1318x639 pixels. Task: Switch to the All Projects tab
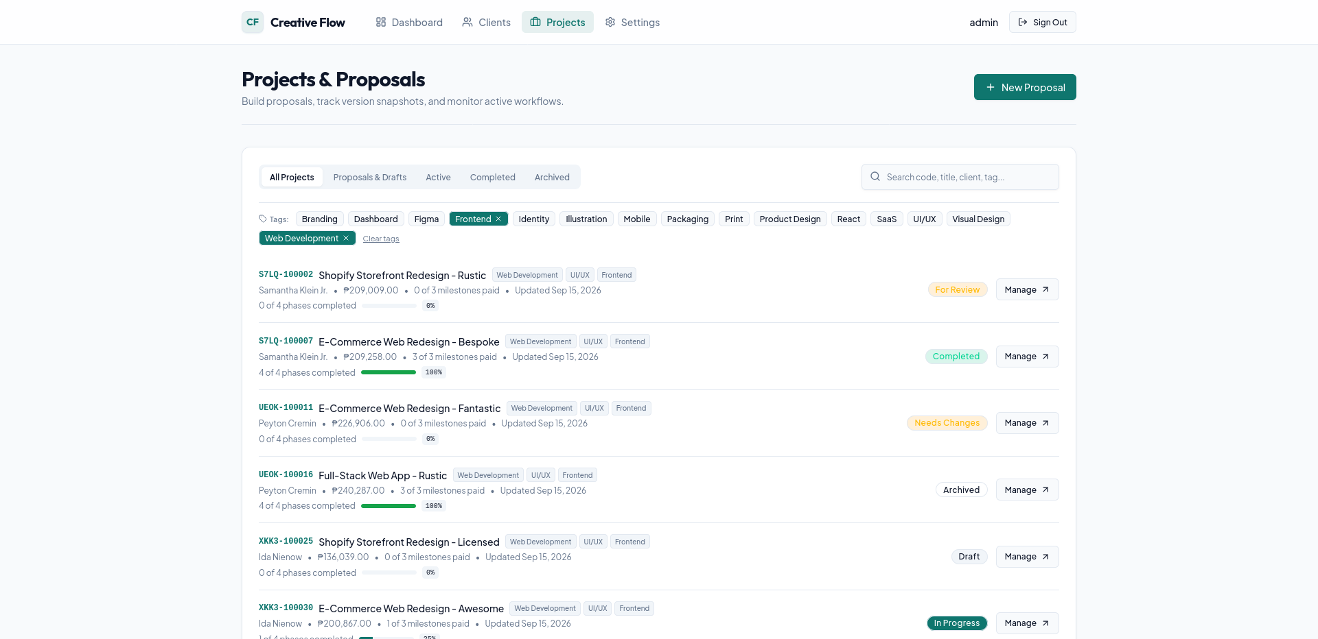(x=292, y=177)
